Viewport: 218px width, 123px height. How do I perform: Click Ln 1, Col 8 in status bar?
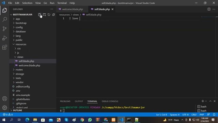pos(161,115)
